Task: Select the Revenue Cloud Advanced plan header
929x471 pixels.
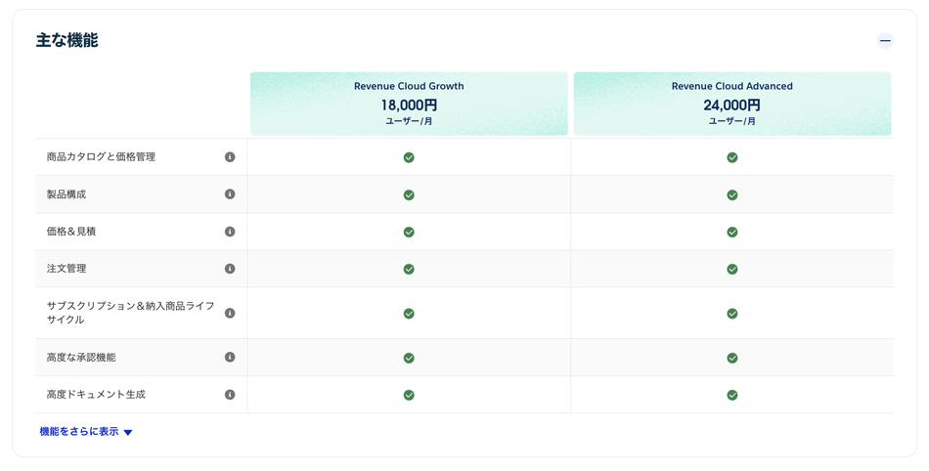Action: click(732, 104)
